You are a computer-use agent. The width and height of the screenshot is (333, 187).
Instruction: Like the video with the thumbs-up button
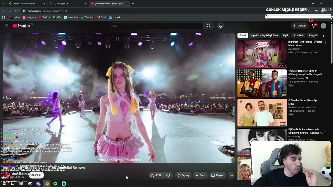pos(155,175)
